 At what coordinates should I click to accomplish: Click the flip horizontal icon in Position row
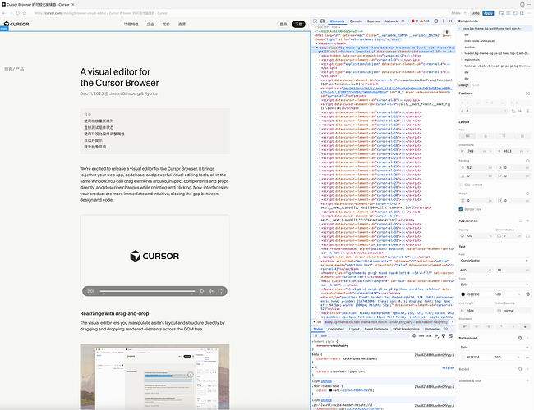click(520, 111)
